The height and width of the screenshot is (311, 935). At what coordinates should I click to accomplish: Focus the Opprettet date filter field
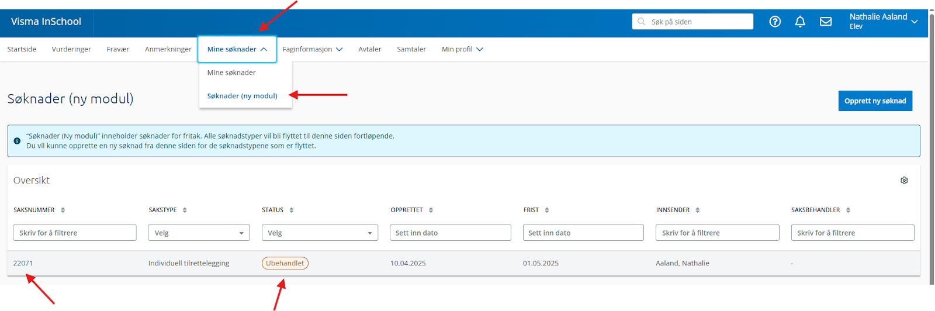point(451,233)
